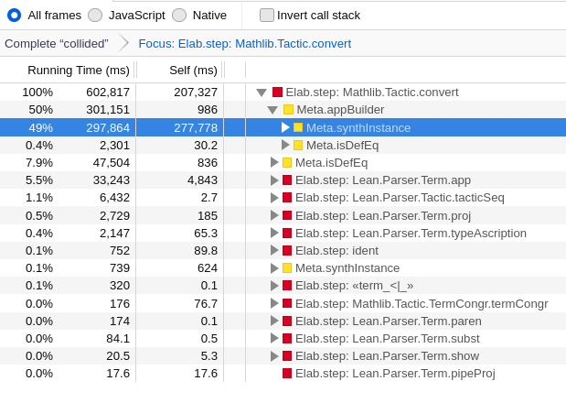Screen dimensions: 566x403
Task: Sort by Running Time (ms) column header
Action: tap(79, 71)
